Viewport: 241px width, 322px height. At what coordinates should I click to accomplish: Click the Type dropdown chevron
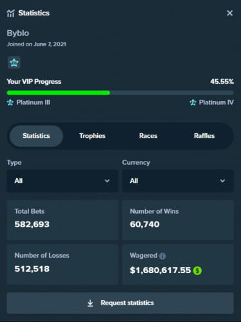[107, 181]
